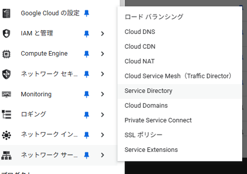Click the ロギング list icon
The height and width of the screenshot is (174, 247).
[x=6, y=115]
